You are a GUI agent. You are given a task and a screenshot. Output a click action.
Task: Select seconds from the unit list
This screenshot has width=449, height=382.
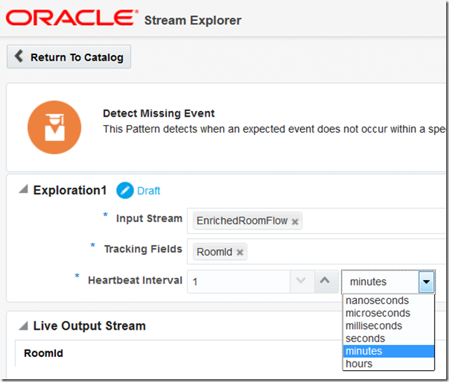(388, 338)
